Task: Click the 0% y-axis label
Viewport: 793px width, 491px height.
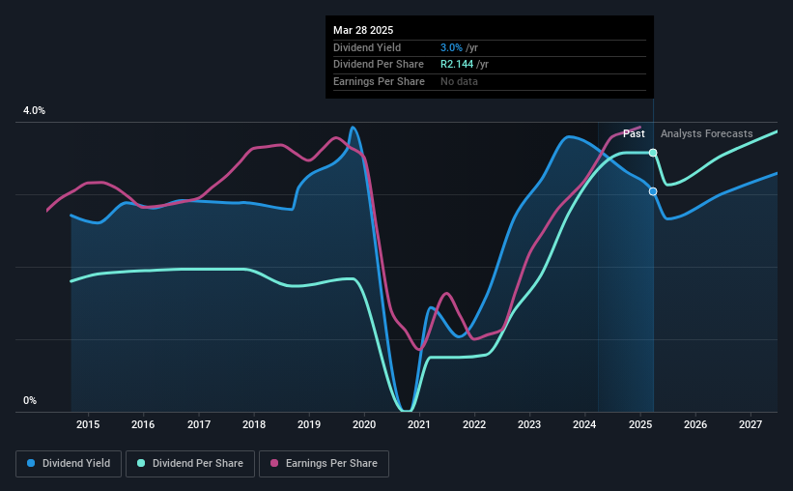Action: (30, 400)
